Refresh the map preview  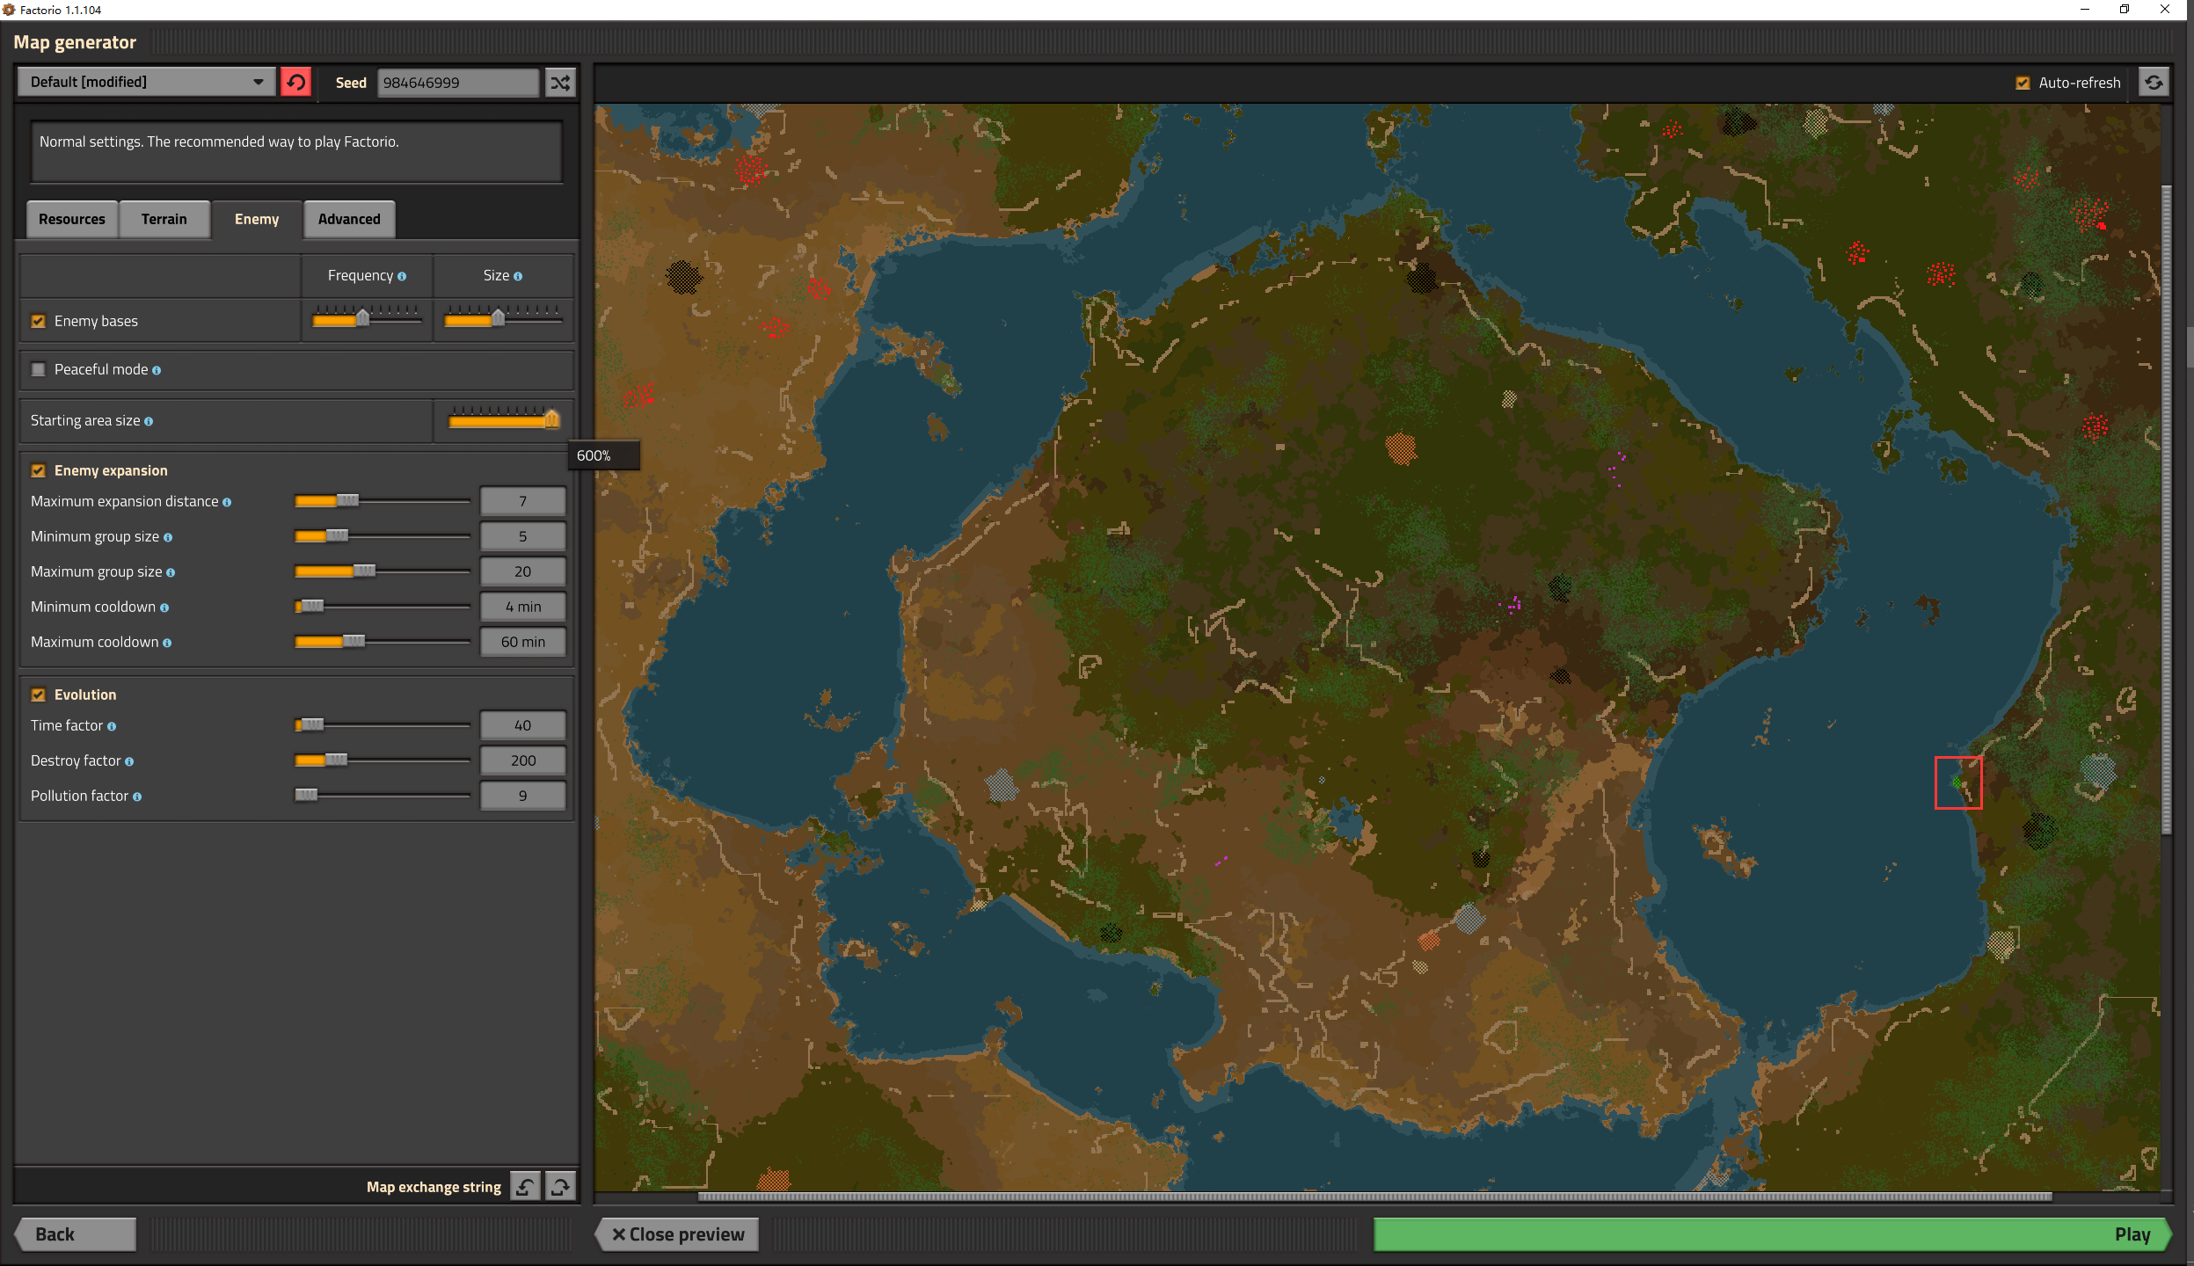point(2154,83)
